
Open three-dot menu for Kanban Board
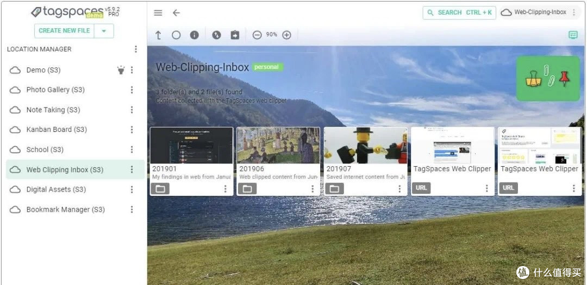(x=132, y=129)
